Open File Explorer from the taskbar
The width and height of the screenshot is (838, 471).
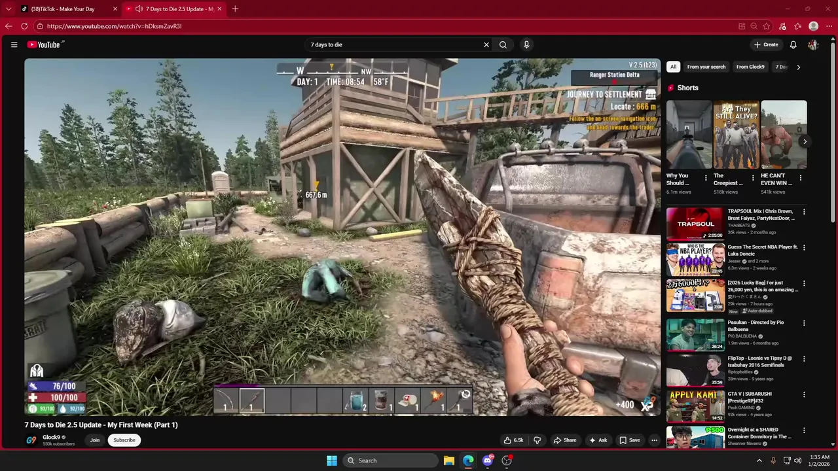[x=449, y=461]
